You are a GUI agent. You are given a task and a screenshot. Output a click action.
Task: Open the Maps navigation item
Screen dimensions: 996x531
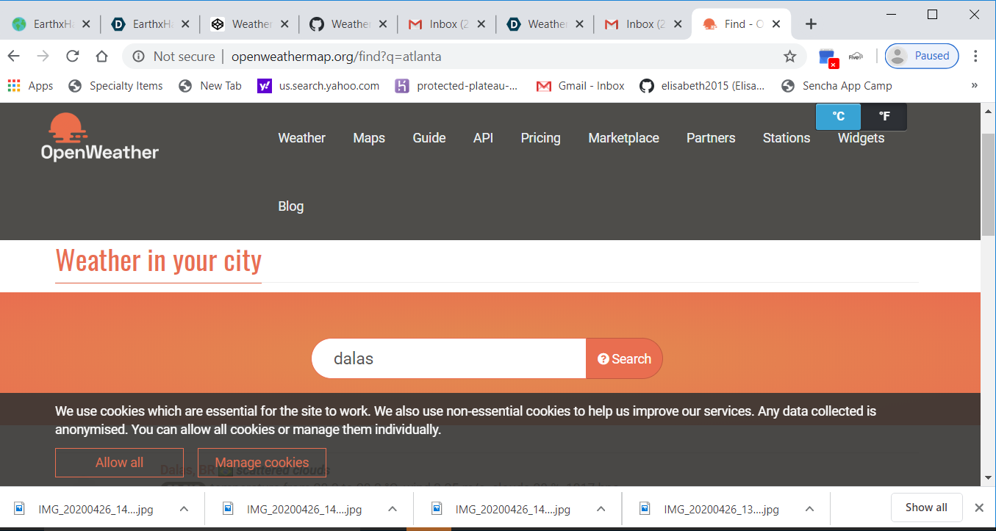tap(369, 138)
